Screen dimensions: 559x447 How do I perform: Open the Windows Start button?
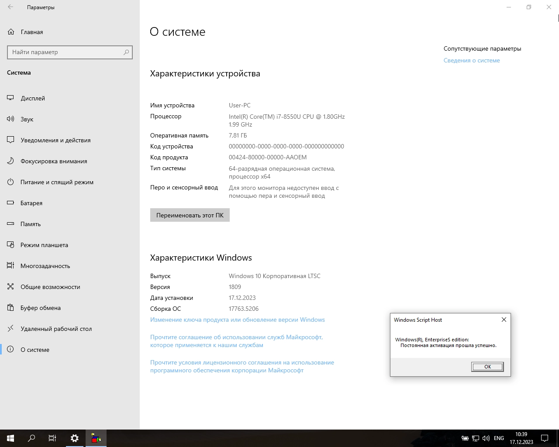(10, 438)
